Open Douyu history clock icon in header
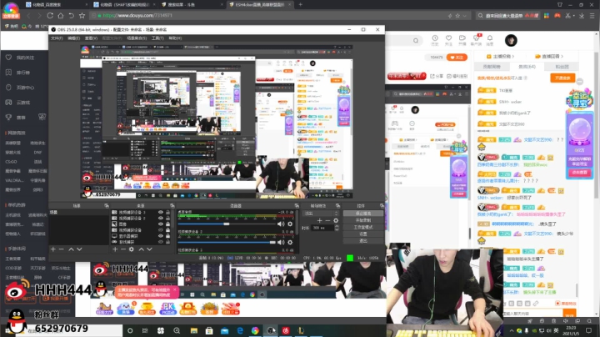Viewport: 600px width, 337px height. pos(435,38)
